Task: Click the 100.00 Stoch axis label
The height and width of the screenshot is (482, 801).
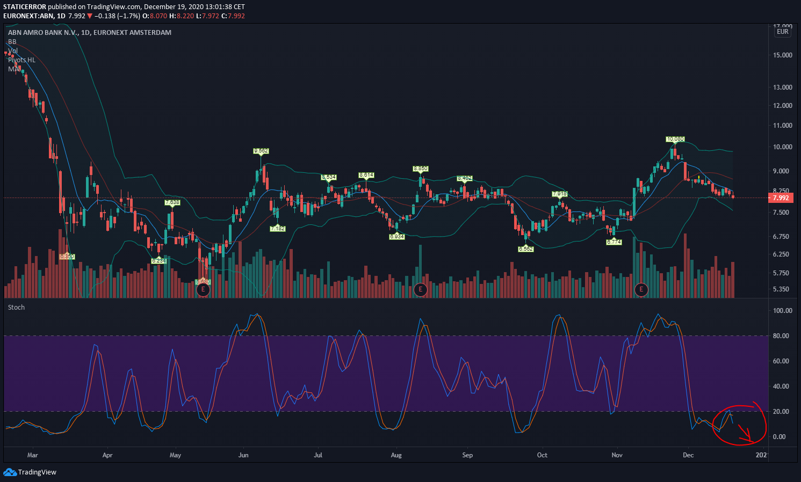Action: 782,311
